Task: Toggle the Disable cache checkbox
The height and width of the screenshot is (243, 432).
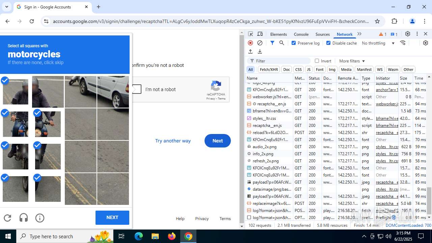Action: pyautogui.click(x=328, y=43)
